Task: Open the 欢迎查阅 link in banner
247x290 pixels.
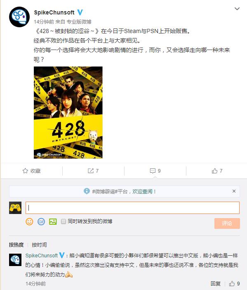Action: [x=142, y=191]
